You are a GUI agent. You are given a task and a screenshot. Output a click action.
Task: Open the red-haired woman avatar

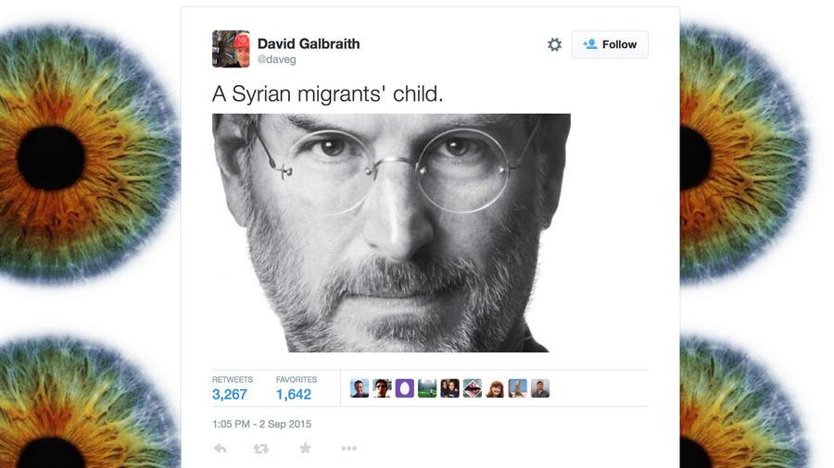pyautogui.click(x=495, y=388)
